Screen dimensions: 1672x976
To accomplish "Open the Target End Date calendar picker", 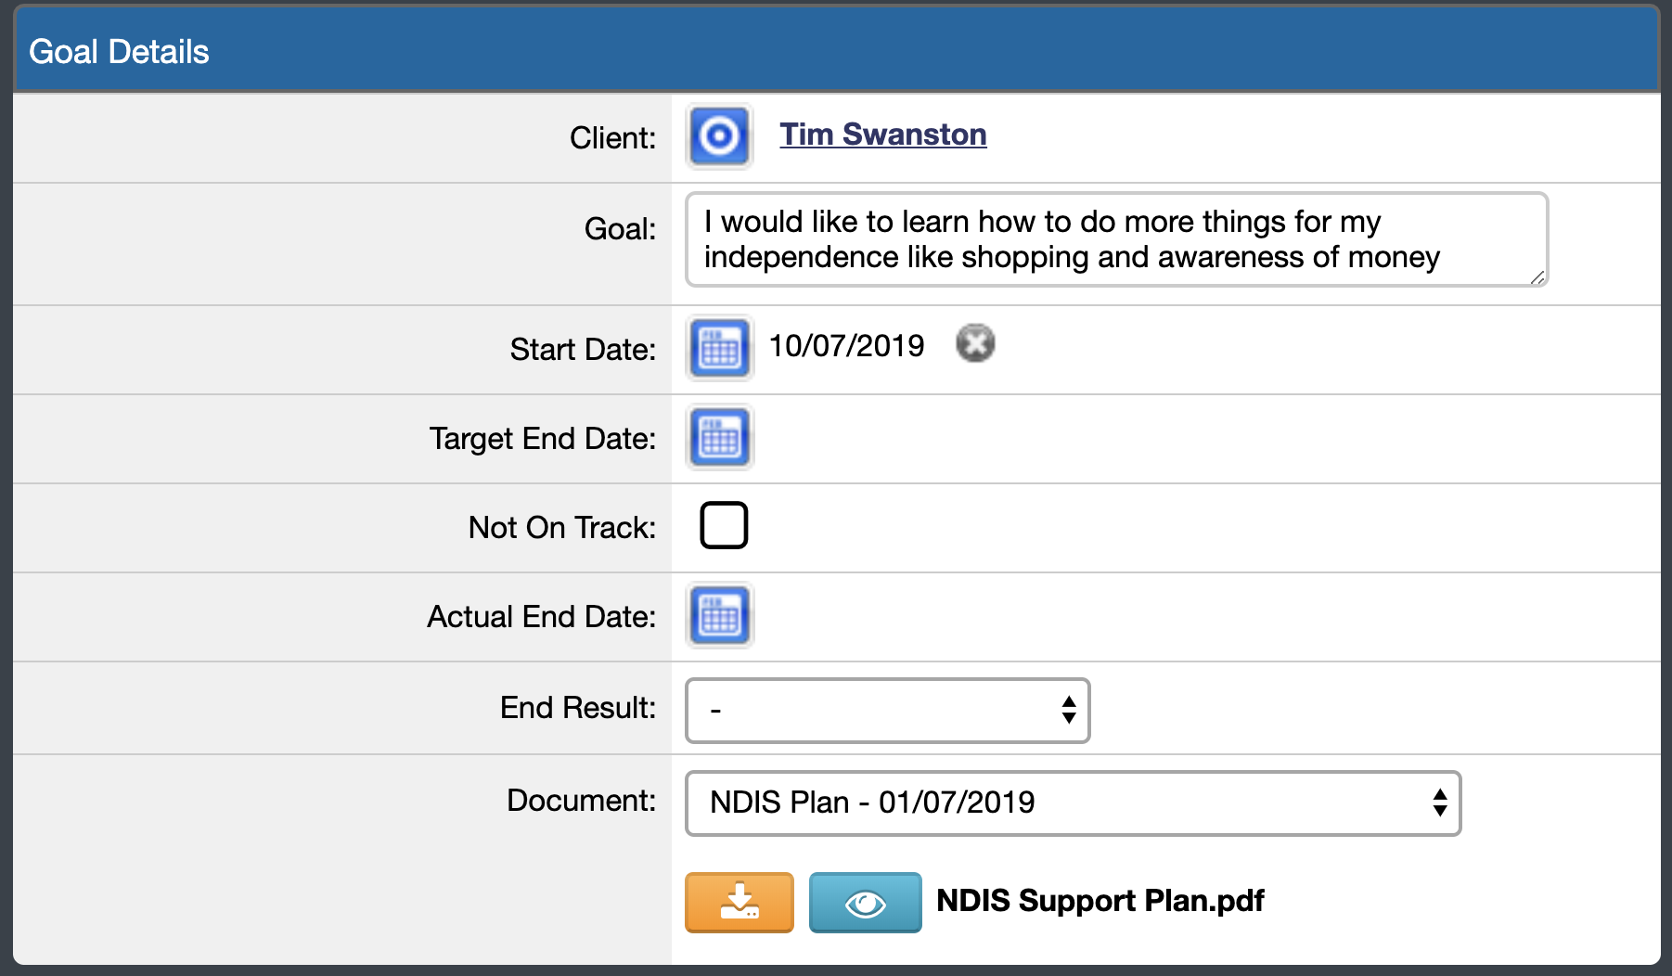I will point(719,437).
